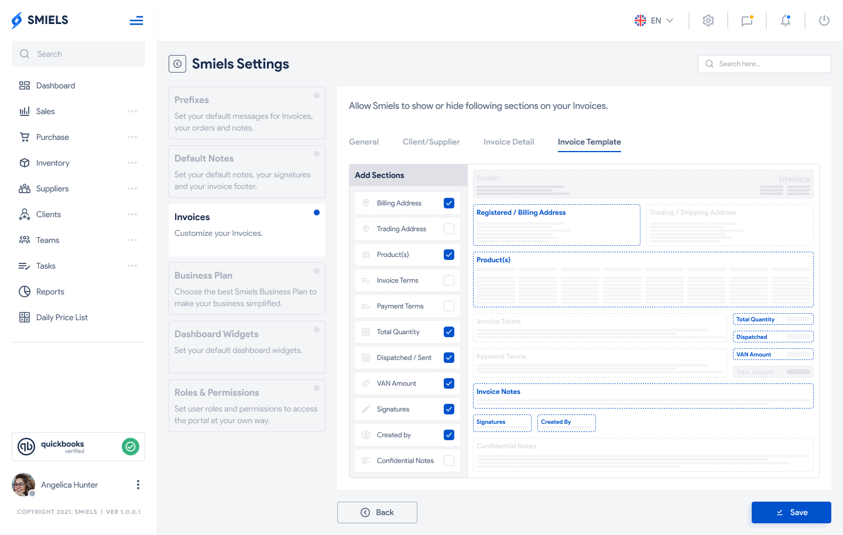Uncheck the Total Quantity checkbox
The height and width of the screenshot is (535, 843).
[449, 332]
